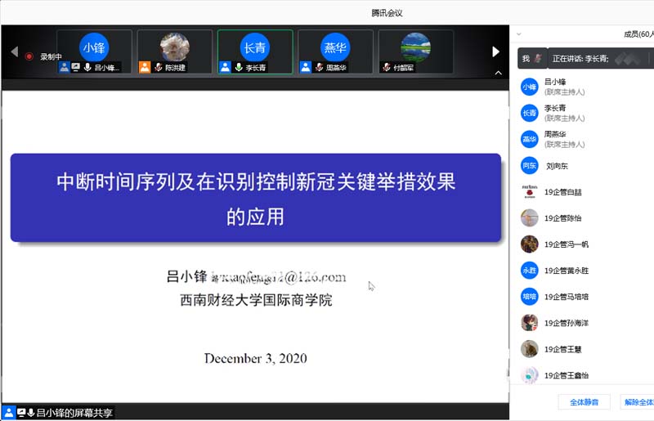The width and height of the screenshot is (654, 421).
Task: Click 陈洪建's muted microphone icon
Action: pos(158,68)
